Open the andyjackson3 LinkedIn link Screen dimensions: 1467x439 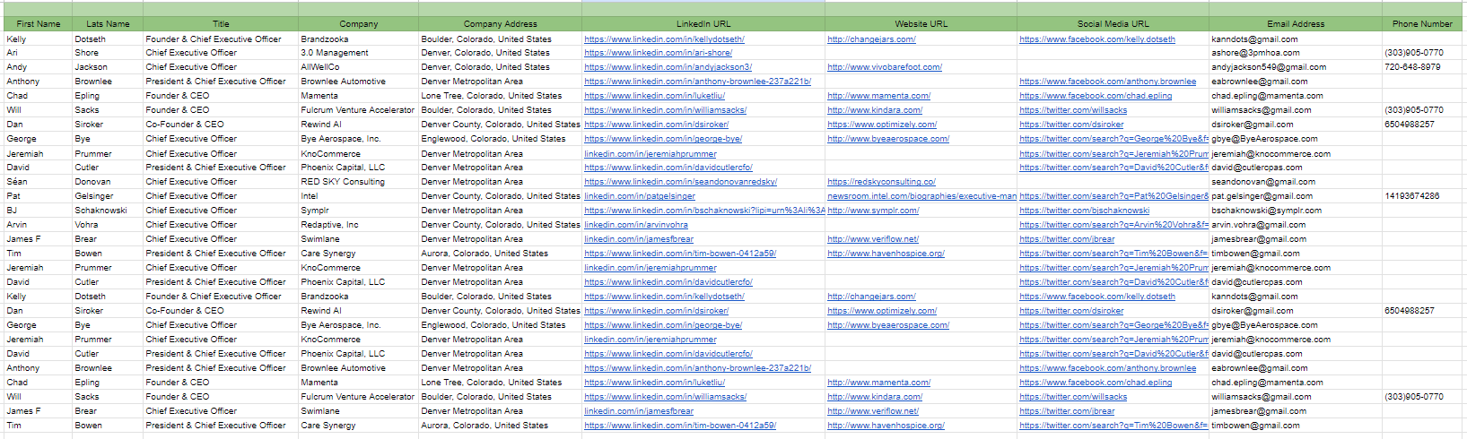click(668, 67)
